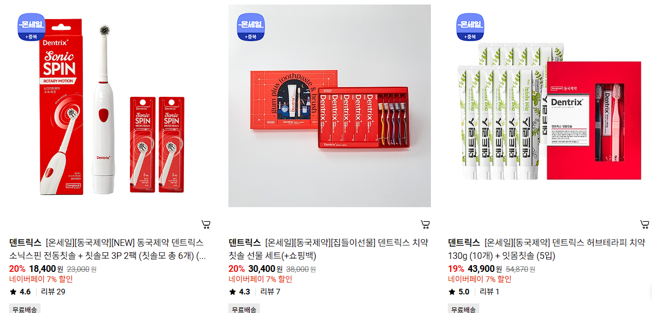Click 무료배송 tag under first product
Screen dimensions: 652x313
pos(24,309)
